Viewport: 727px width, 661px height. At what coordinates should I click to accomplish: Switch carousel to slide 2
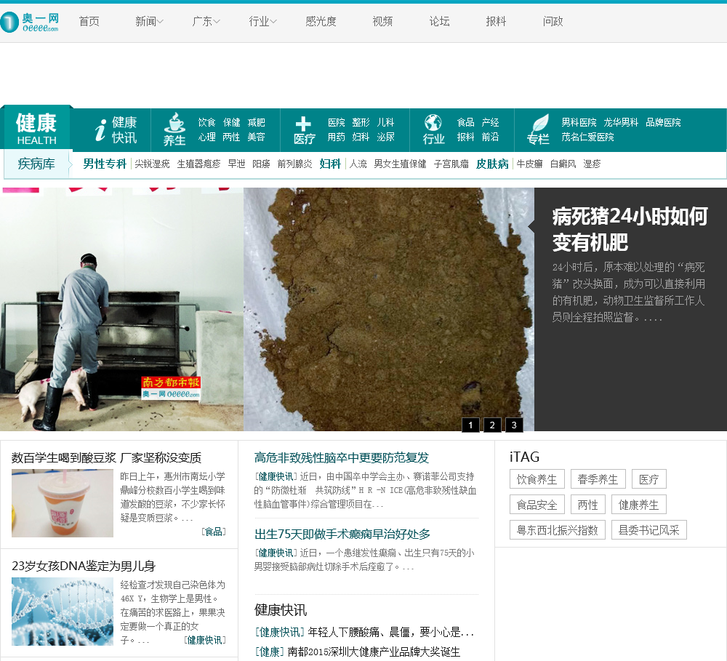pos(492,425)
